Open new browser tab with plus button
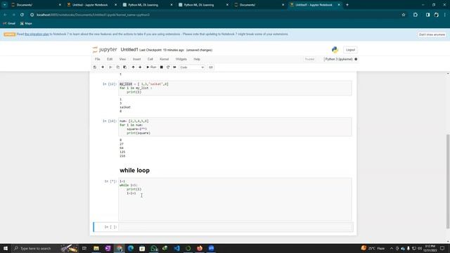The height and width of the screenshot is (253, 450). point(347,5)
